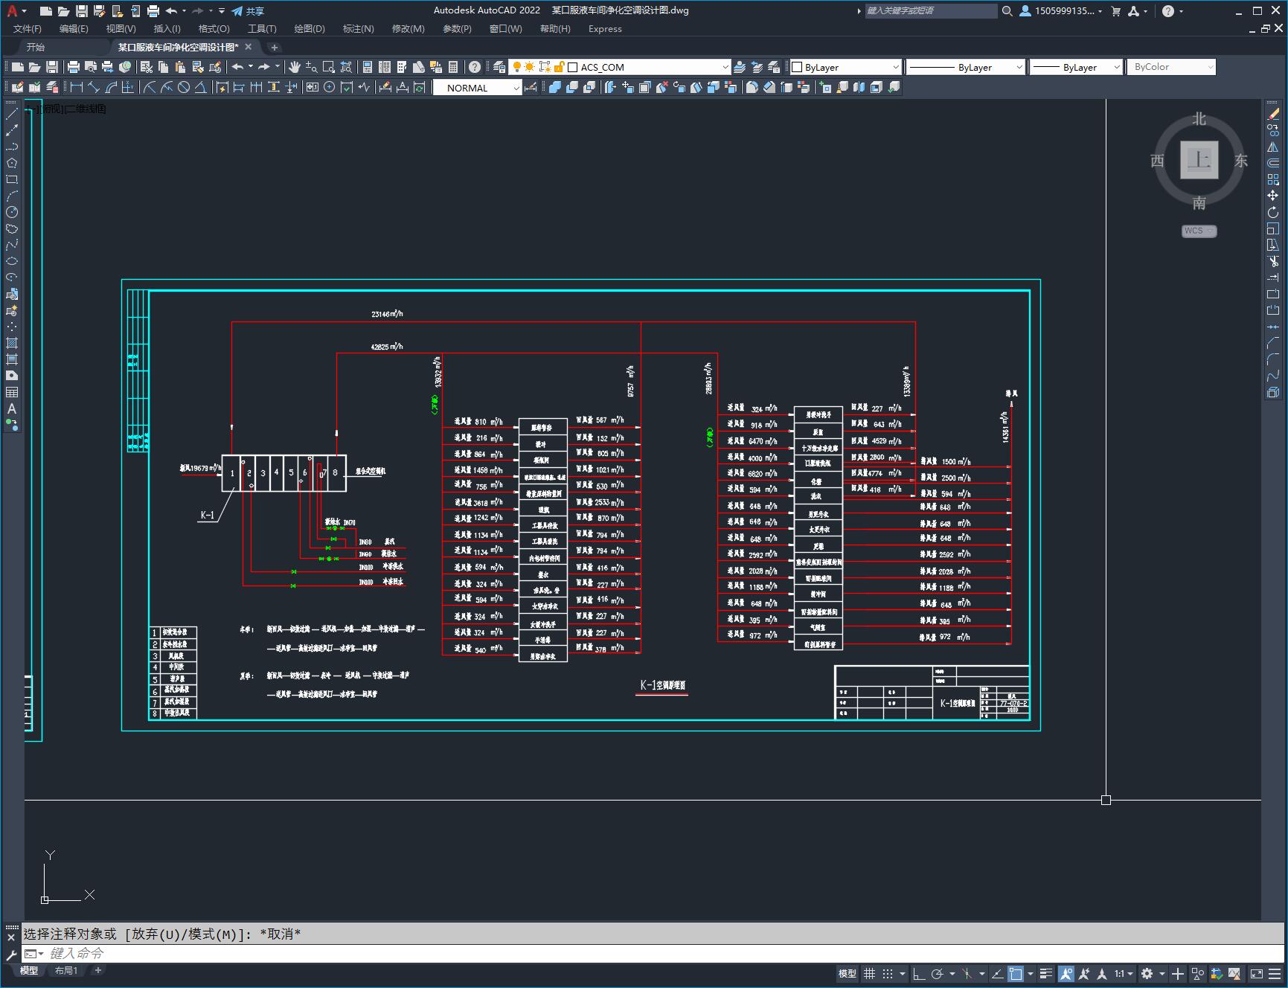Image resolution: width=1288 pixels, height=988 pixels.
Task: Open the annotation scale 1:1 dropdown
Action: (x=1124, y=973)
